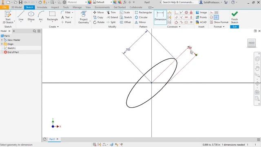
Task: Apply the Equal constraint
Action: [191, 22]
